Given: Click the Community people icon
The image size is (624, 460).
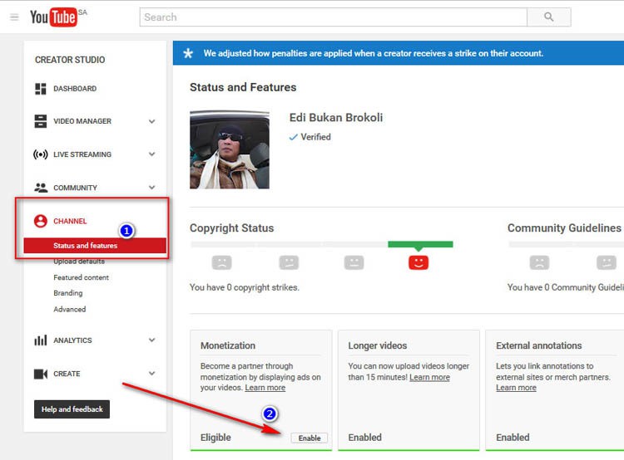Looking at the screenshot, I should point(41,188).
